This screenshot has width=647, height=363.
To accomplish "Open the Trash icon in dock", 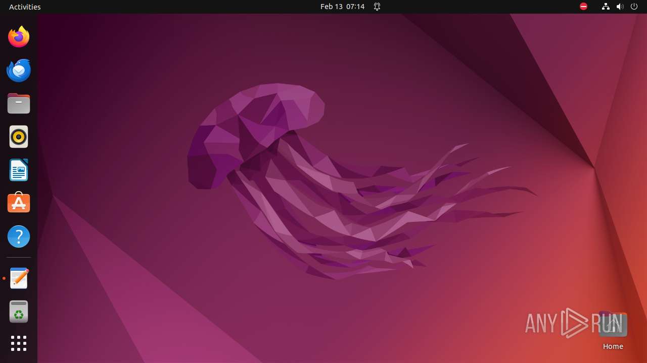I will click(19, 312).
